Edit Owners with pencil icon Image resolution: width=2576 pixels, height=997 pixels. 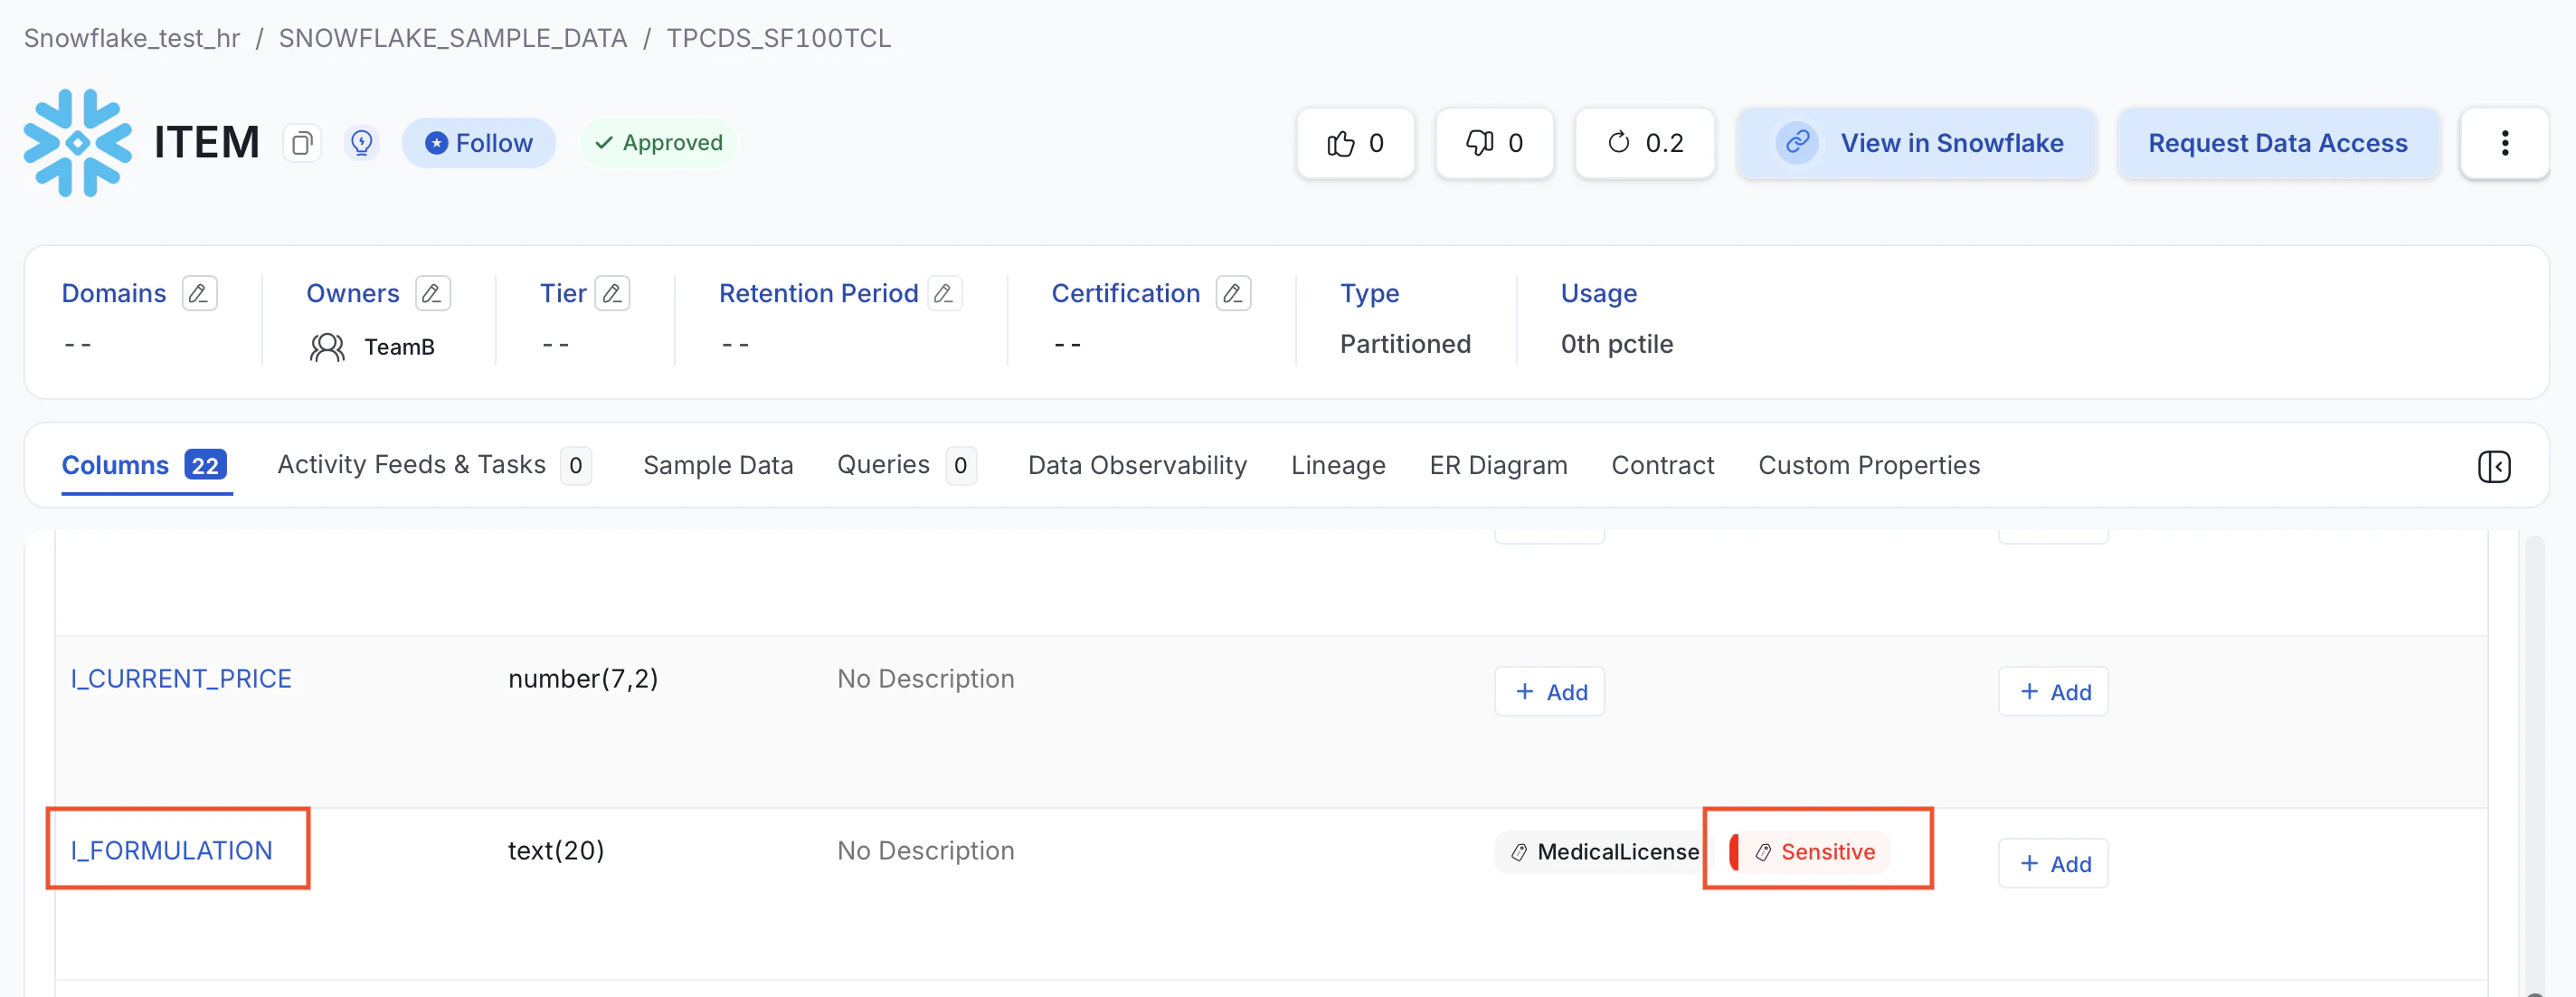[432, 293]
